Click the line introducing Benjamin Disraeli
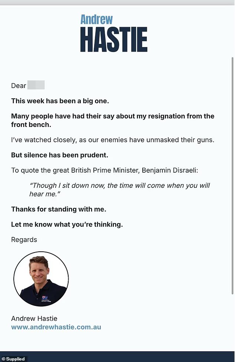The image size is (235, 362). click(x=105, y=170)
